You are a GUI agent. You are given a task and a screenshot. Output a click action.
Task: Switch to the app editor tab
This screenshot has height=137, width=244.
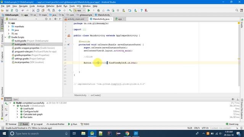coord(120,19)
